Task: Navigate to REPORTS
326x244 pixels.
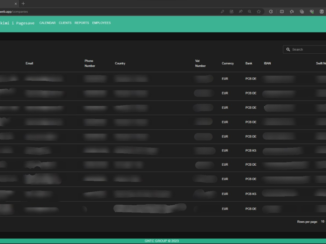Action: click(82, 23)
